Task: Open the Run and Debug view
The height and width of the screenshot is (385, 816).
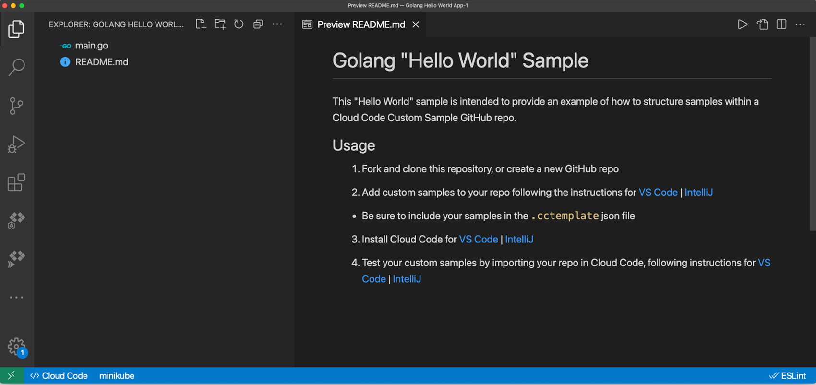Action: 16,144
